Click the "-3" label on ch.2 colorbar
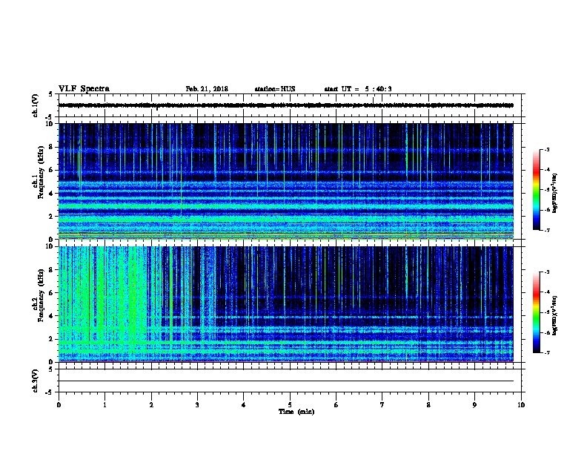 (x=546, y=272)
